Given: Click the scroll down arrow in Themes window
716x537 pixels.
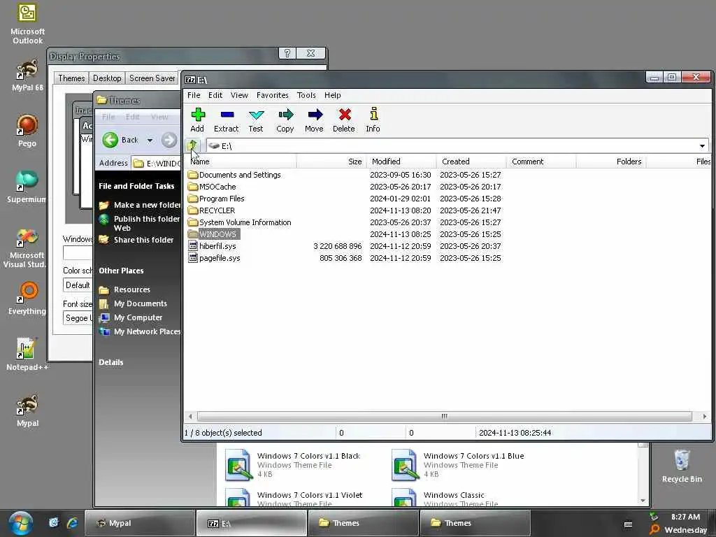Looking at the screenshot, I should click(643, 501).
